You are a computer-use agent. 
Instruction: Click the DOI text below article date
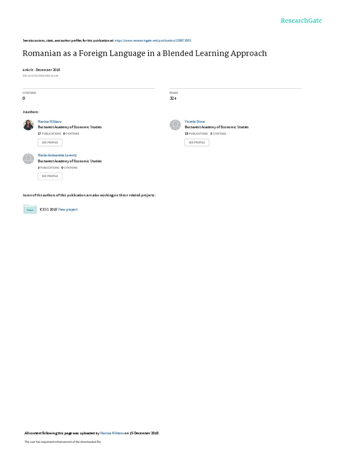pos(40,76)
